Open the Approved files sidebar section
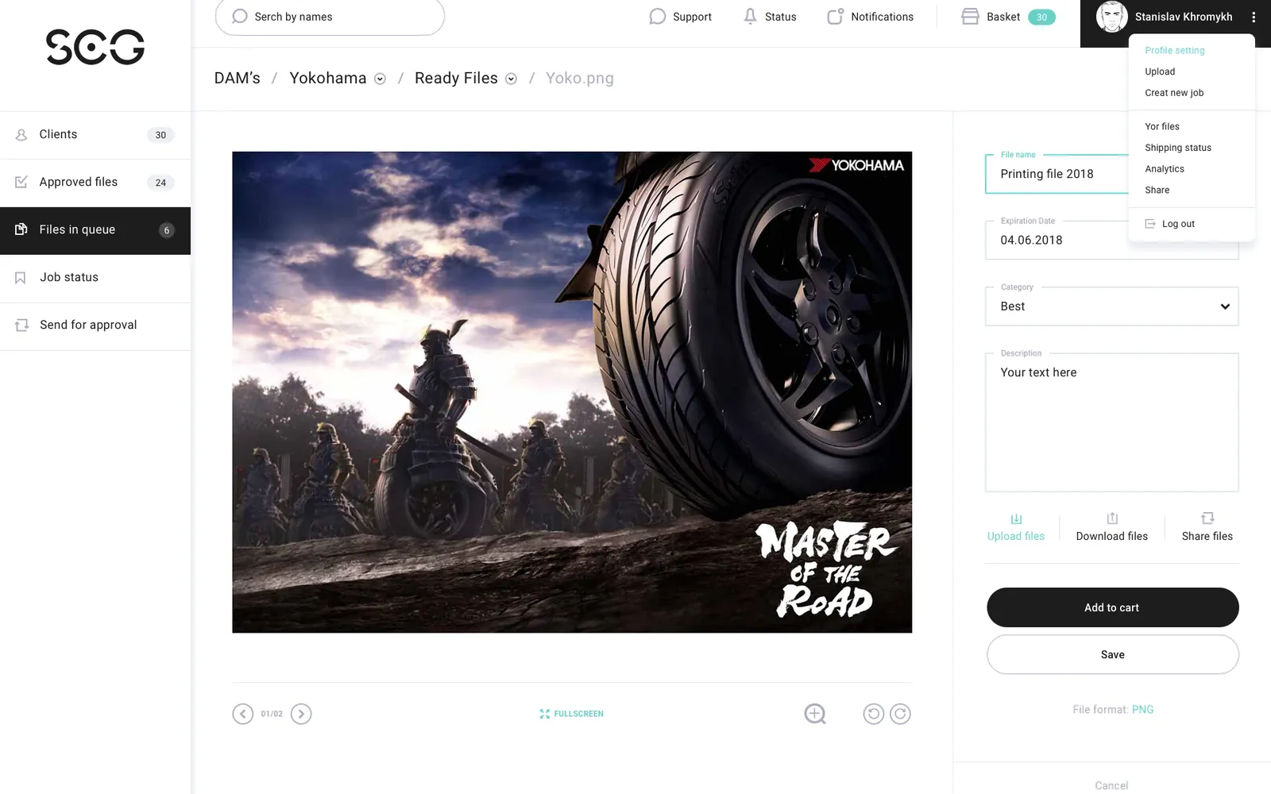This screenshot has width=1271, height=794. click(x=95, y=183)
